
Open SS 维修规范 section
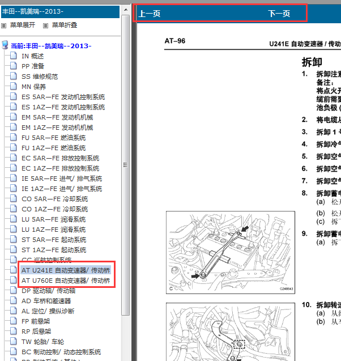(x=40, y=77)
